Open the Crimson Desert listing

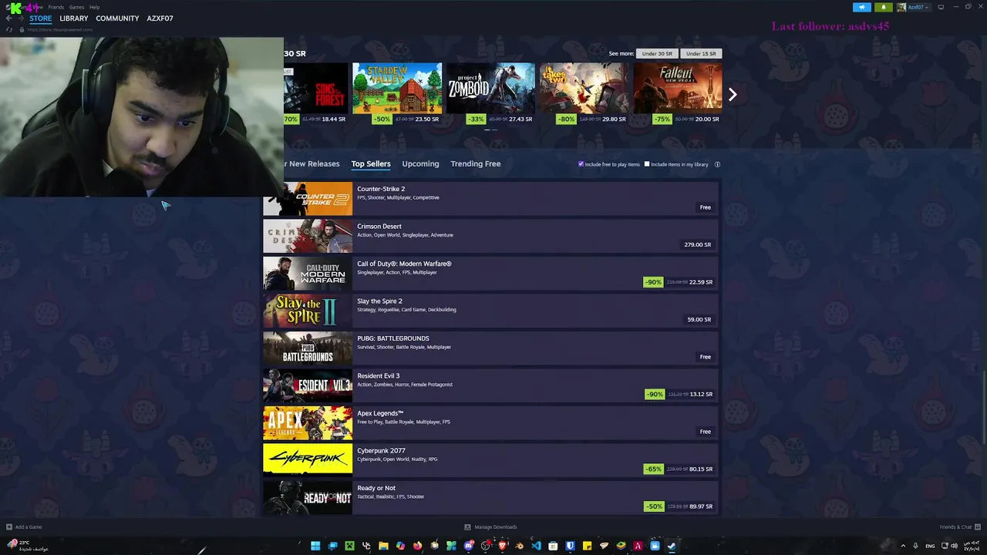(490, 236)
